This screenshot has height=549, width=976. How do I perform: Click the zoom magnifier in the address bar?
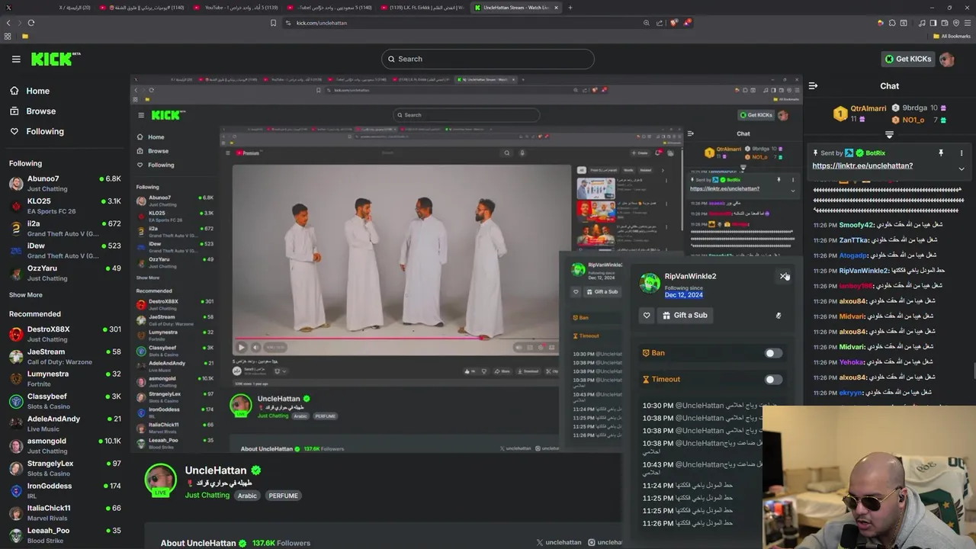647,23
